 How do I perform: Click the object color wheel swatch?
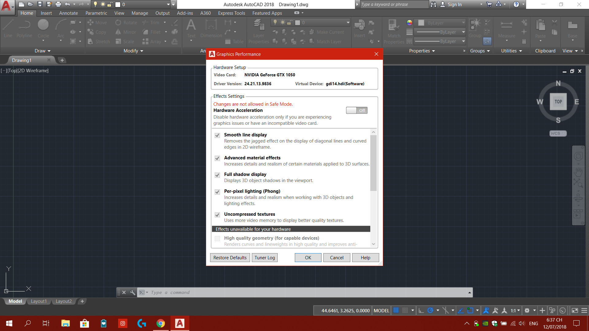coord(409,22)
